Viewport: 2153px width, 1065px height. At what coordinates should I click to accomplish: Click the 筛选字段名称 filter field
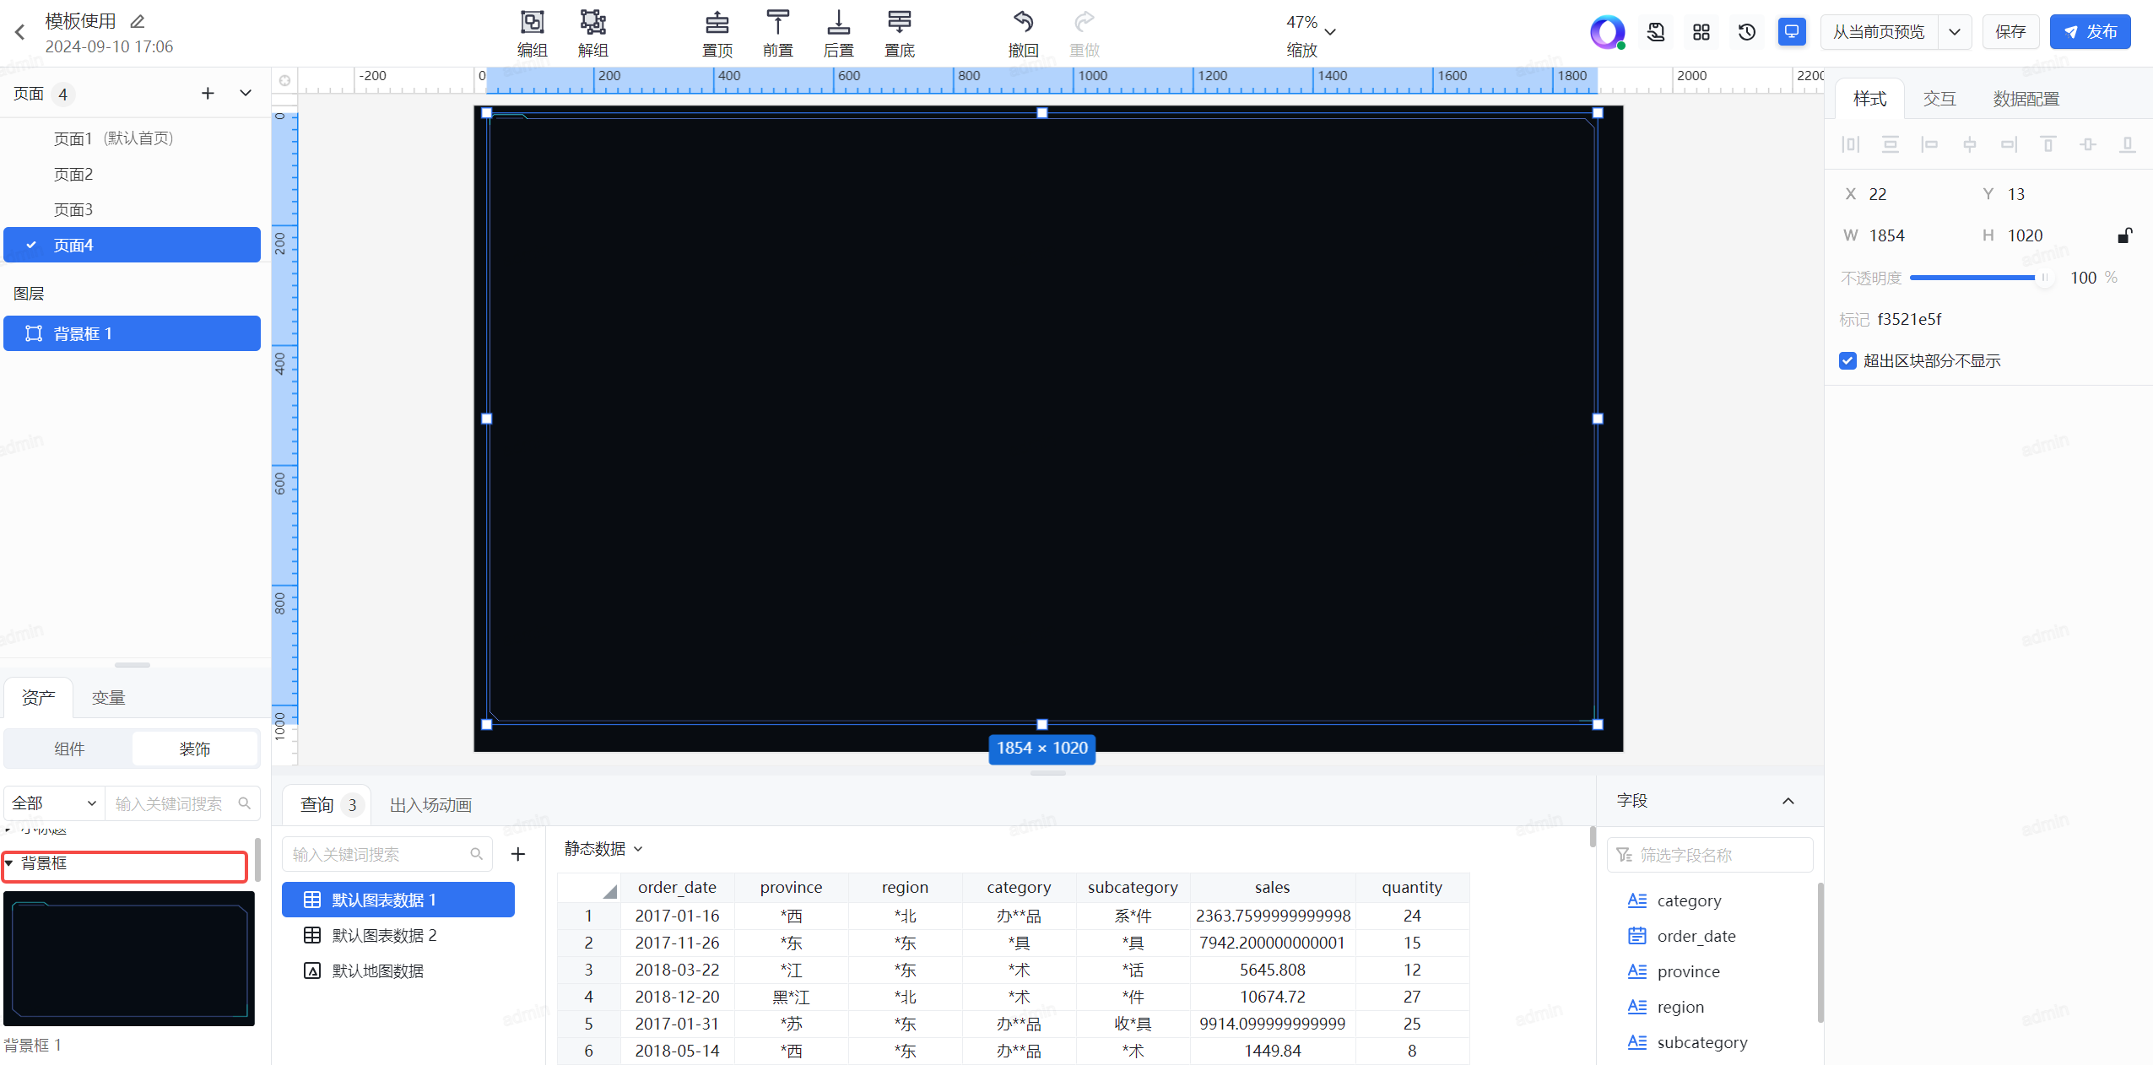(x=1710, y=855)
